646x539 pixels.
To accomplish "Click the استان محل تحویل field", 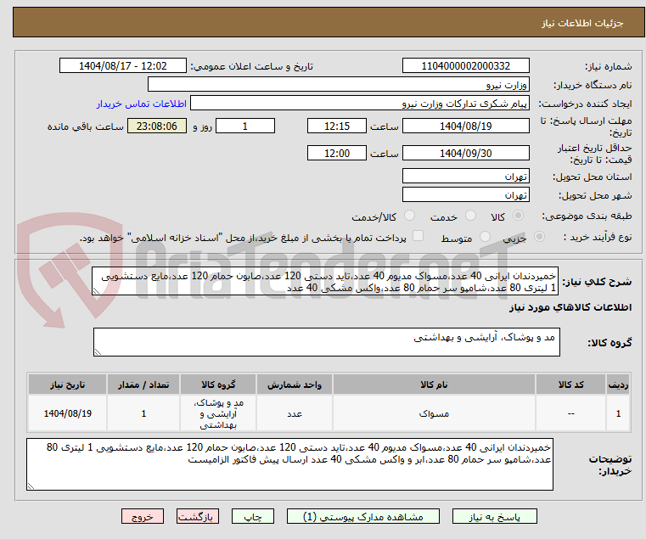I will coord(465,176).
